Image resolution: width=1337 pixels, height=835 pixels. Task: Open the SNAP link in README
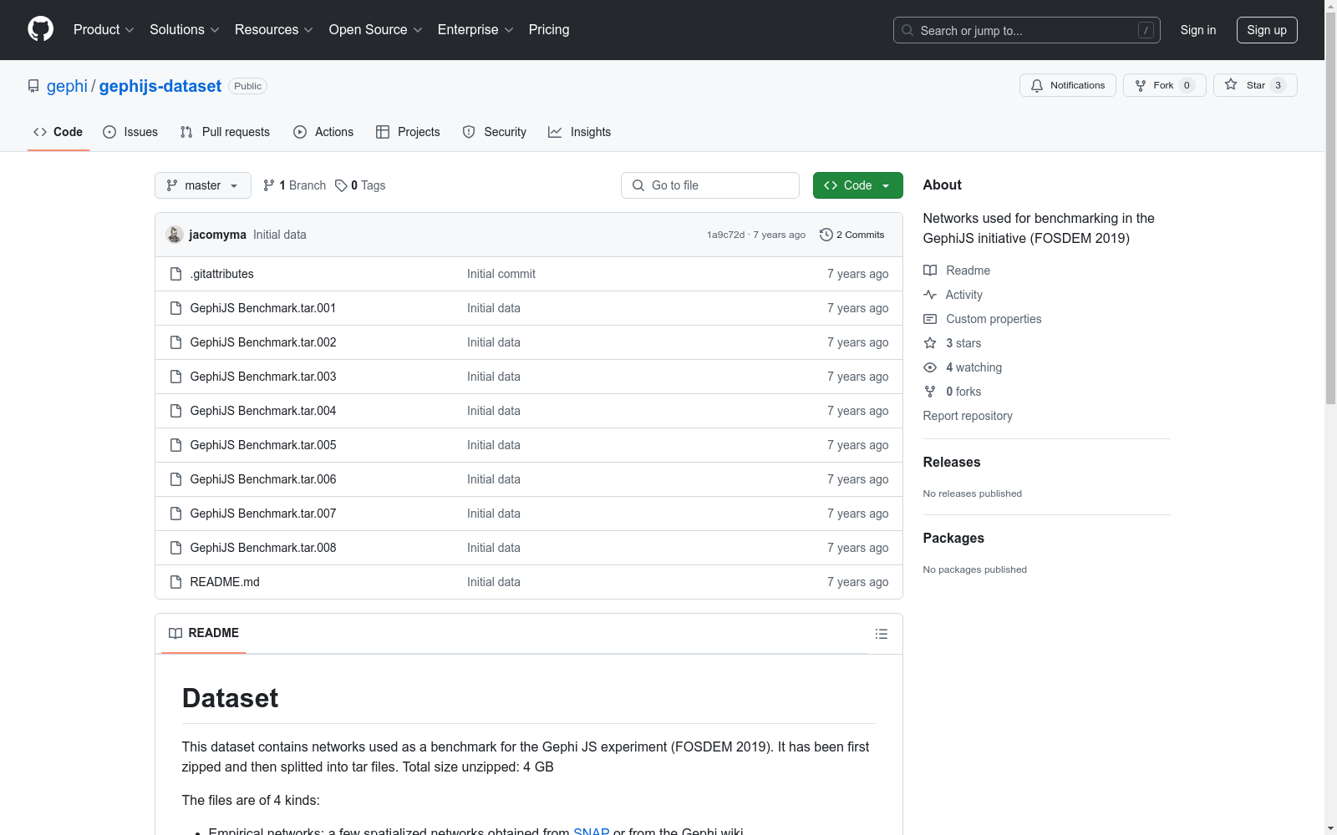tap(591, 830)
